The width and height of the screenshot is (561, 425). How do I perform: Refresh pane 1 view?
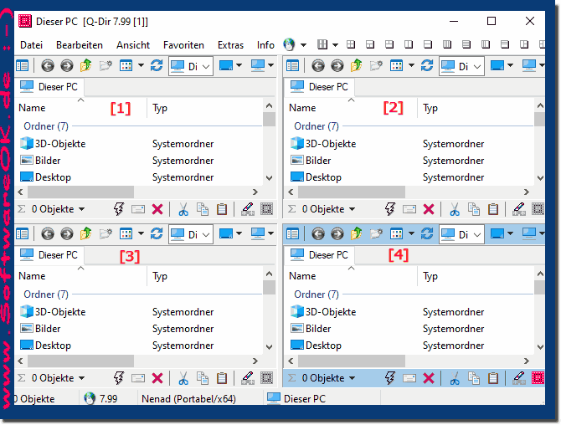[157, 66]
